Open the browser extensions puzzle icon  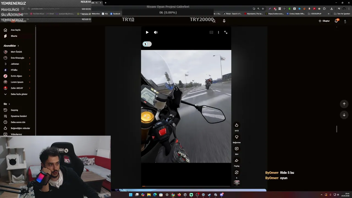click(324, 9)
